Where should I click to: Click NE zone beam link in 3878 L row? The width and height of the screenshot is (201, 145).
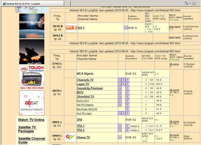click(x=174, y=90)
